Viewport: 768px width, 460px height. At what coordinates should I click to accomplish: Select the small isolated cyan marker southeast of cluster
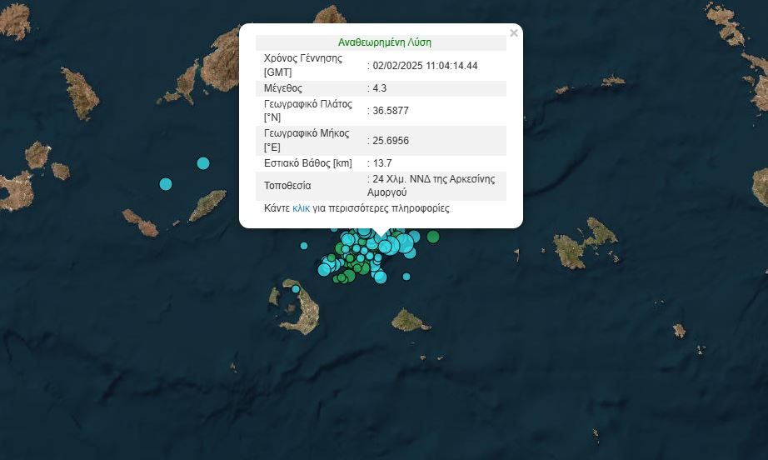pos(406,277)
